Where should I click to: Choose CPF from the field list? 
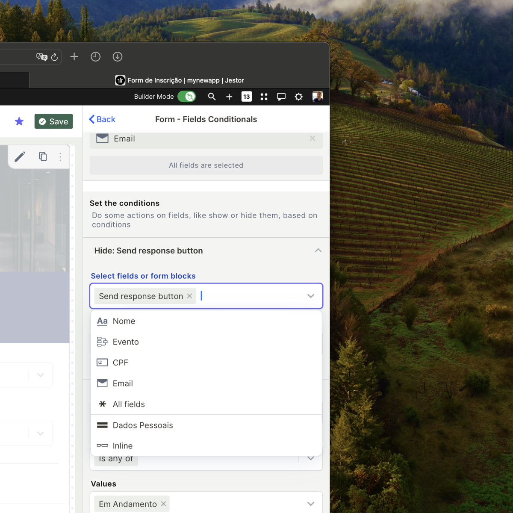pos(206,363)
